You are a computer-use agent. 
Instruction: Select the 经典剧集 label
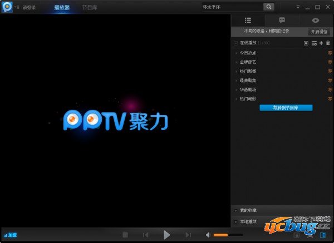248,80
